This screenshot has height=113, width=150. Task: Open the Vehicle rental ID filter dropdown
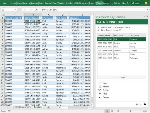23,18
